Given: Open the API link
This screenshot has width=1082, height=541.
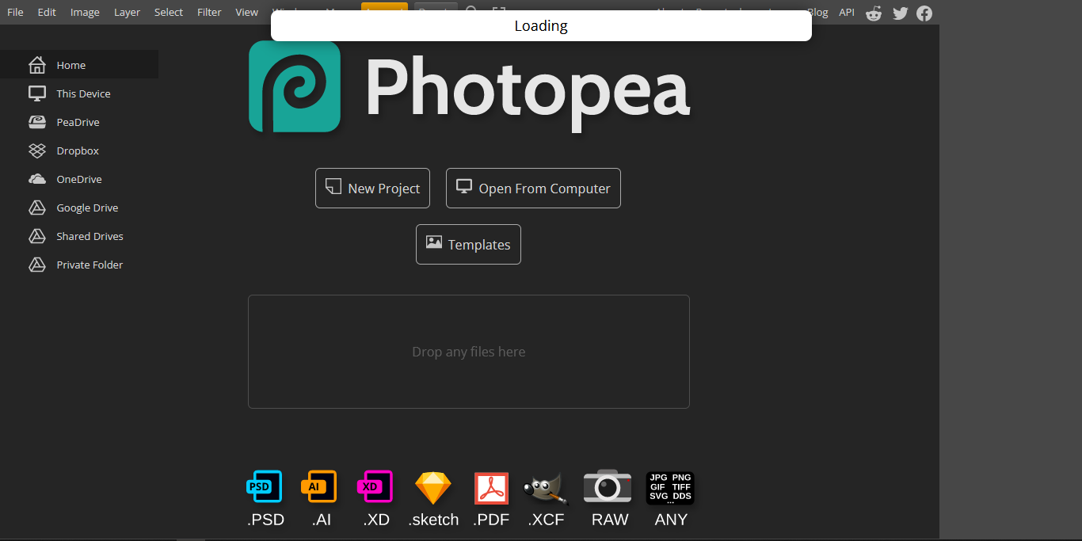Looking at the screenshot, I should [x=847, y=12].
